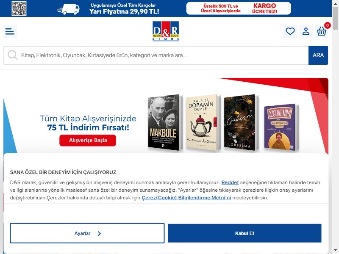Click the Reddet link in cookie notice
This screenshot has height=254, width=339.
coord(230,182)
